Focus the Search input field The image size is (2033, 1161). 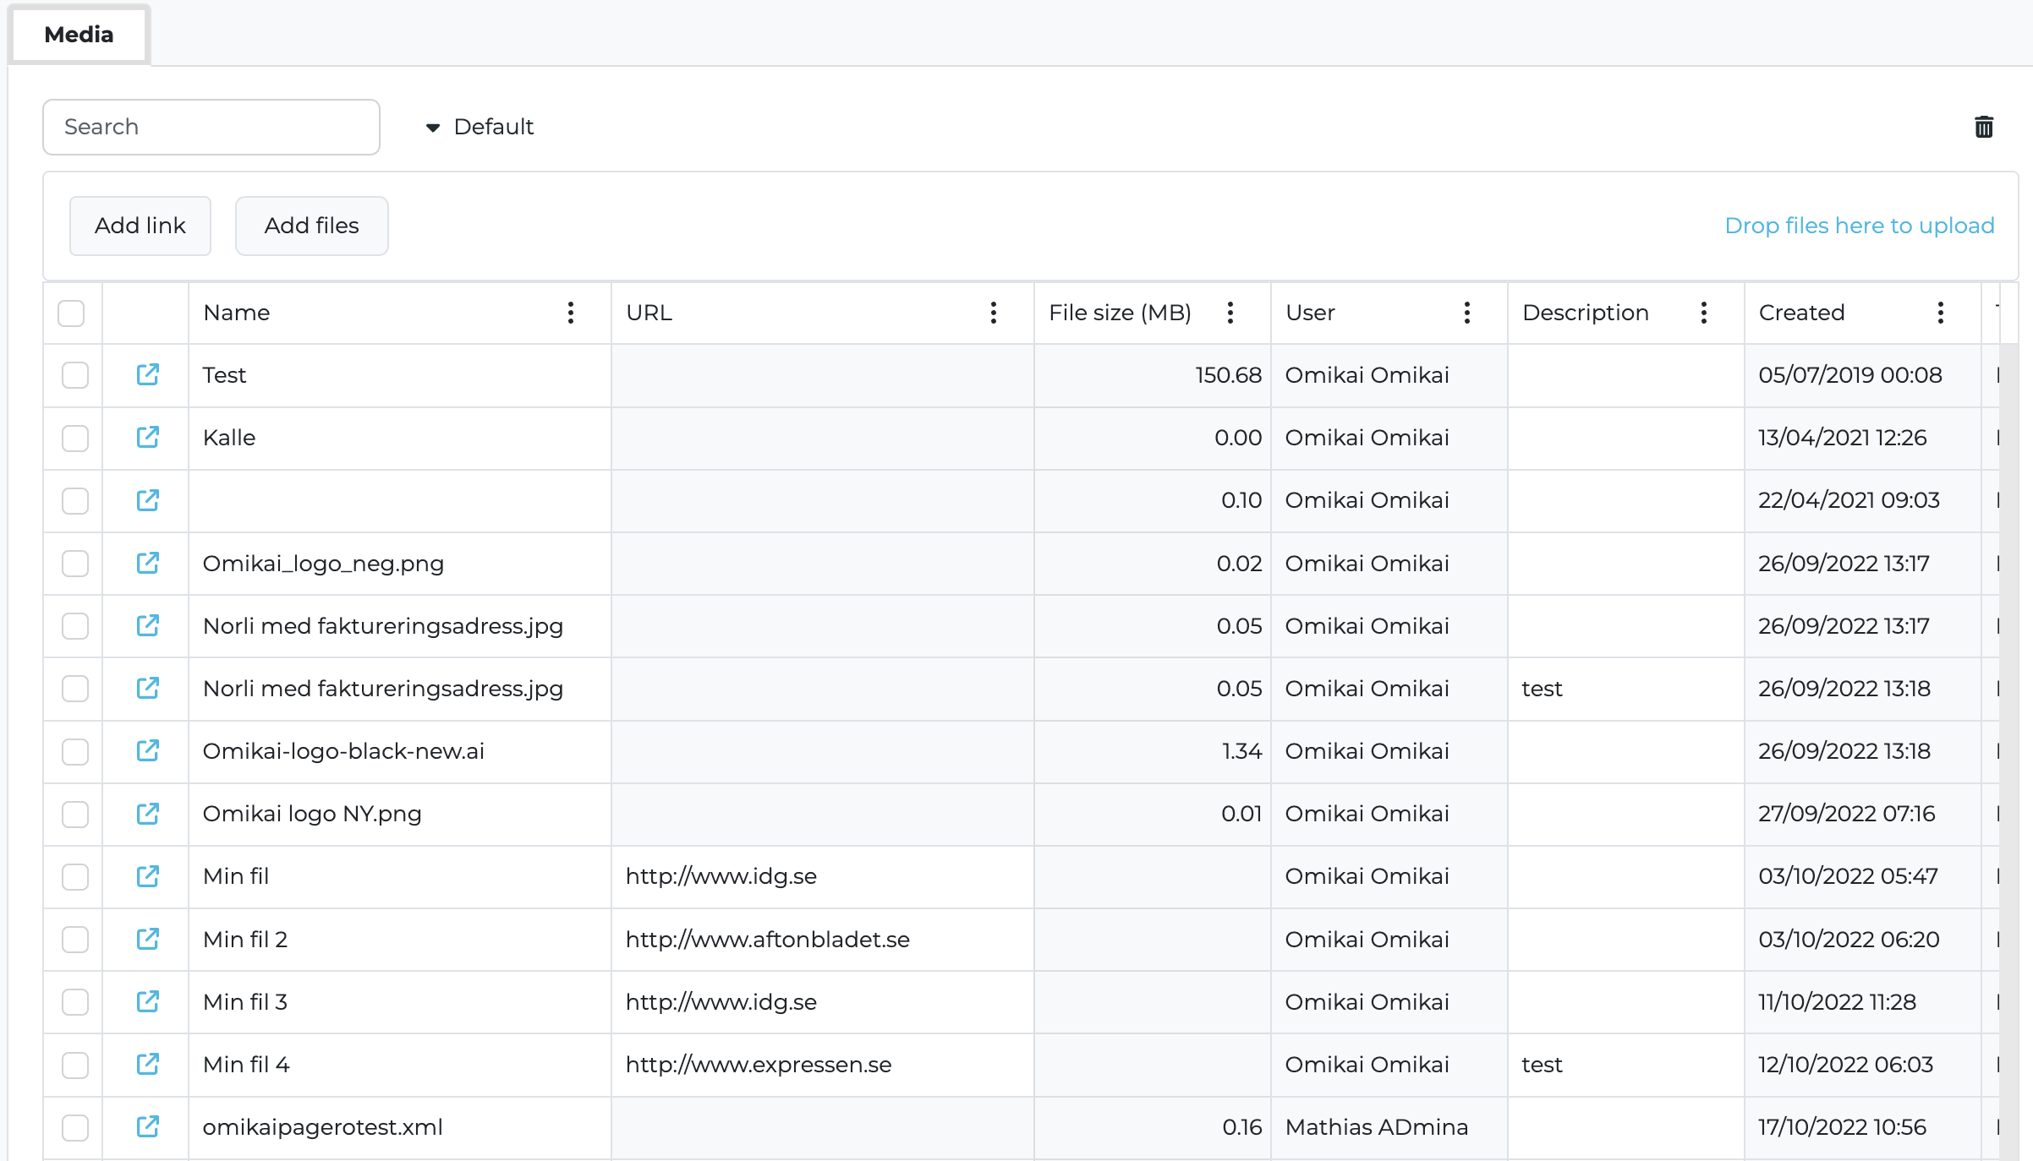pyautogui.click(x=211, y=127)
